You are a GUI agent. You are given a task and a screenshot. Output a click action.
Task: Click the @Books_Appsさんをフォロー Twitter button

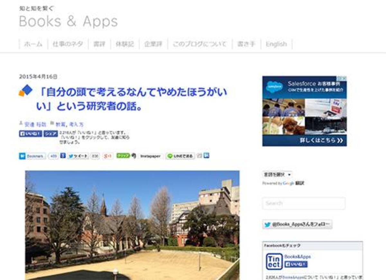coord(297,225)
